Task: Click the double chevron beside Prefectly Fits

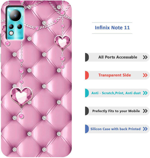Action: click(x=145, y=111)
